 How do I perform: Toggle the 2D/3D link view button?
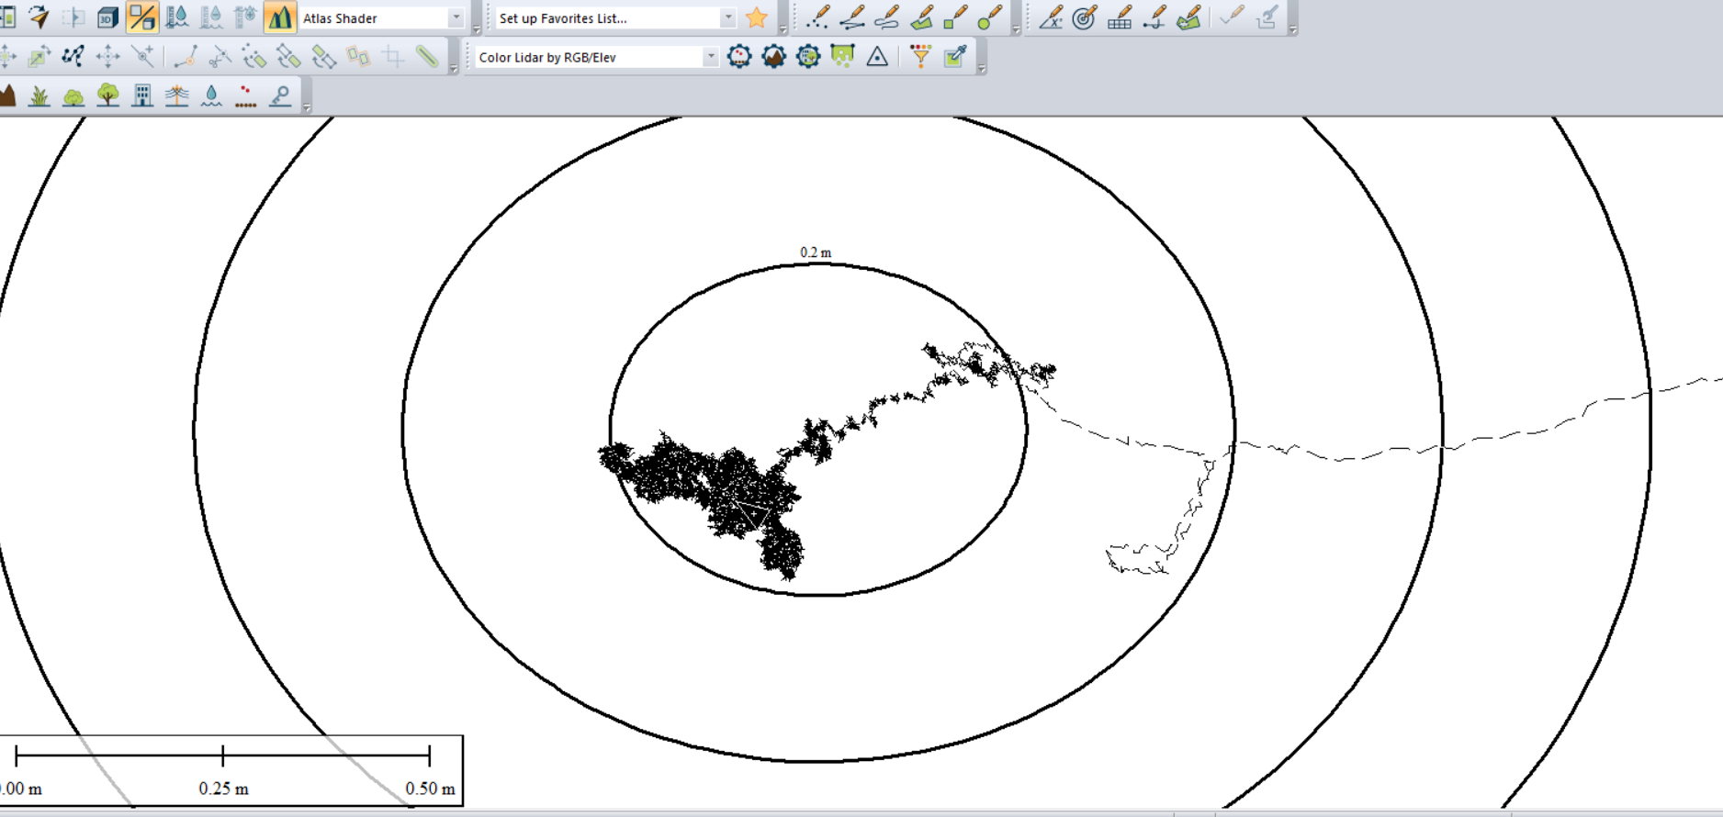pos(141,17)
